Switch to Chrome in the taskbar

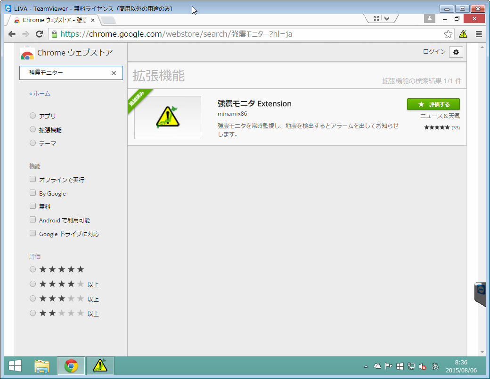(71, 366)
